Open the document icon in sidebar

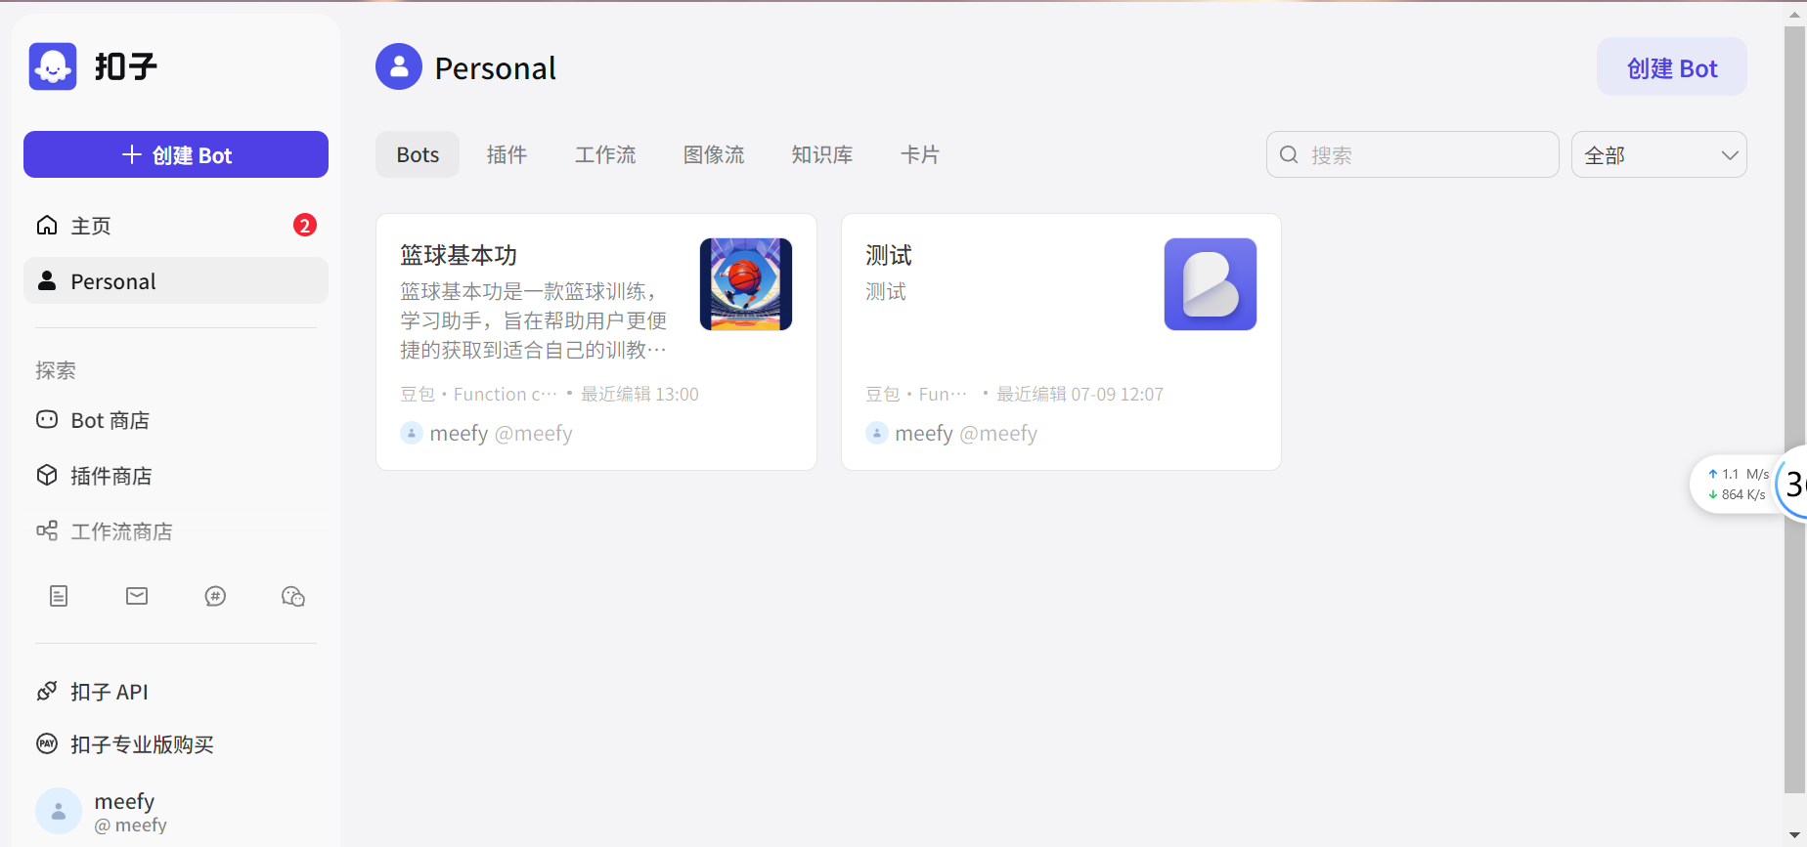click(x=59, y=596)
